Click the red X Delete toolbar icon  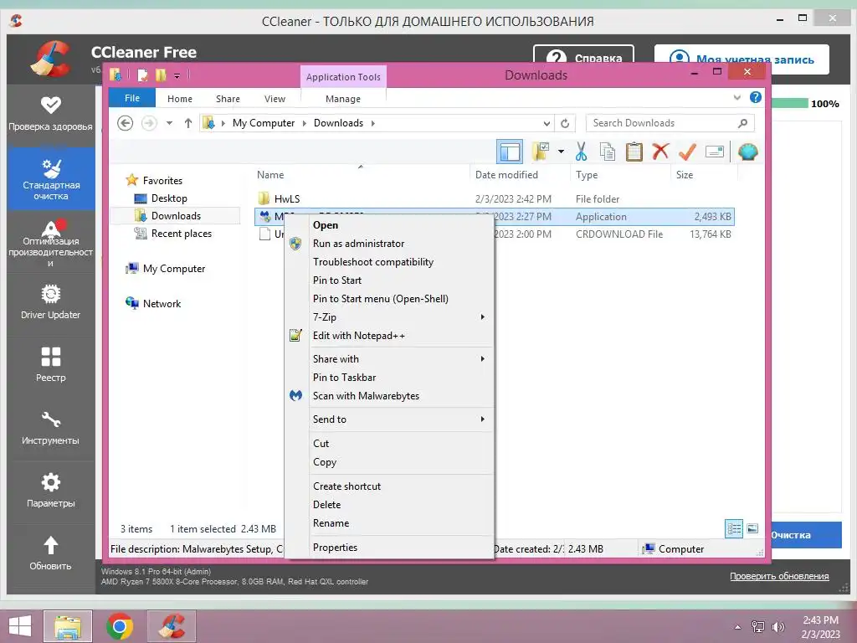pos(661,151)
